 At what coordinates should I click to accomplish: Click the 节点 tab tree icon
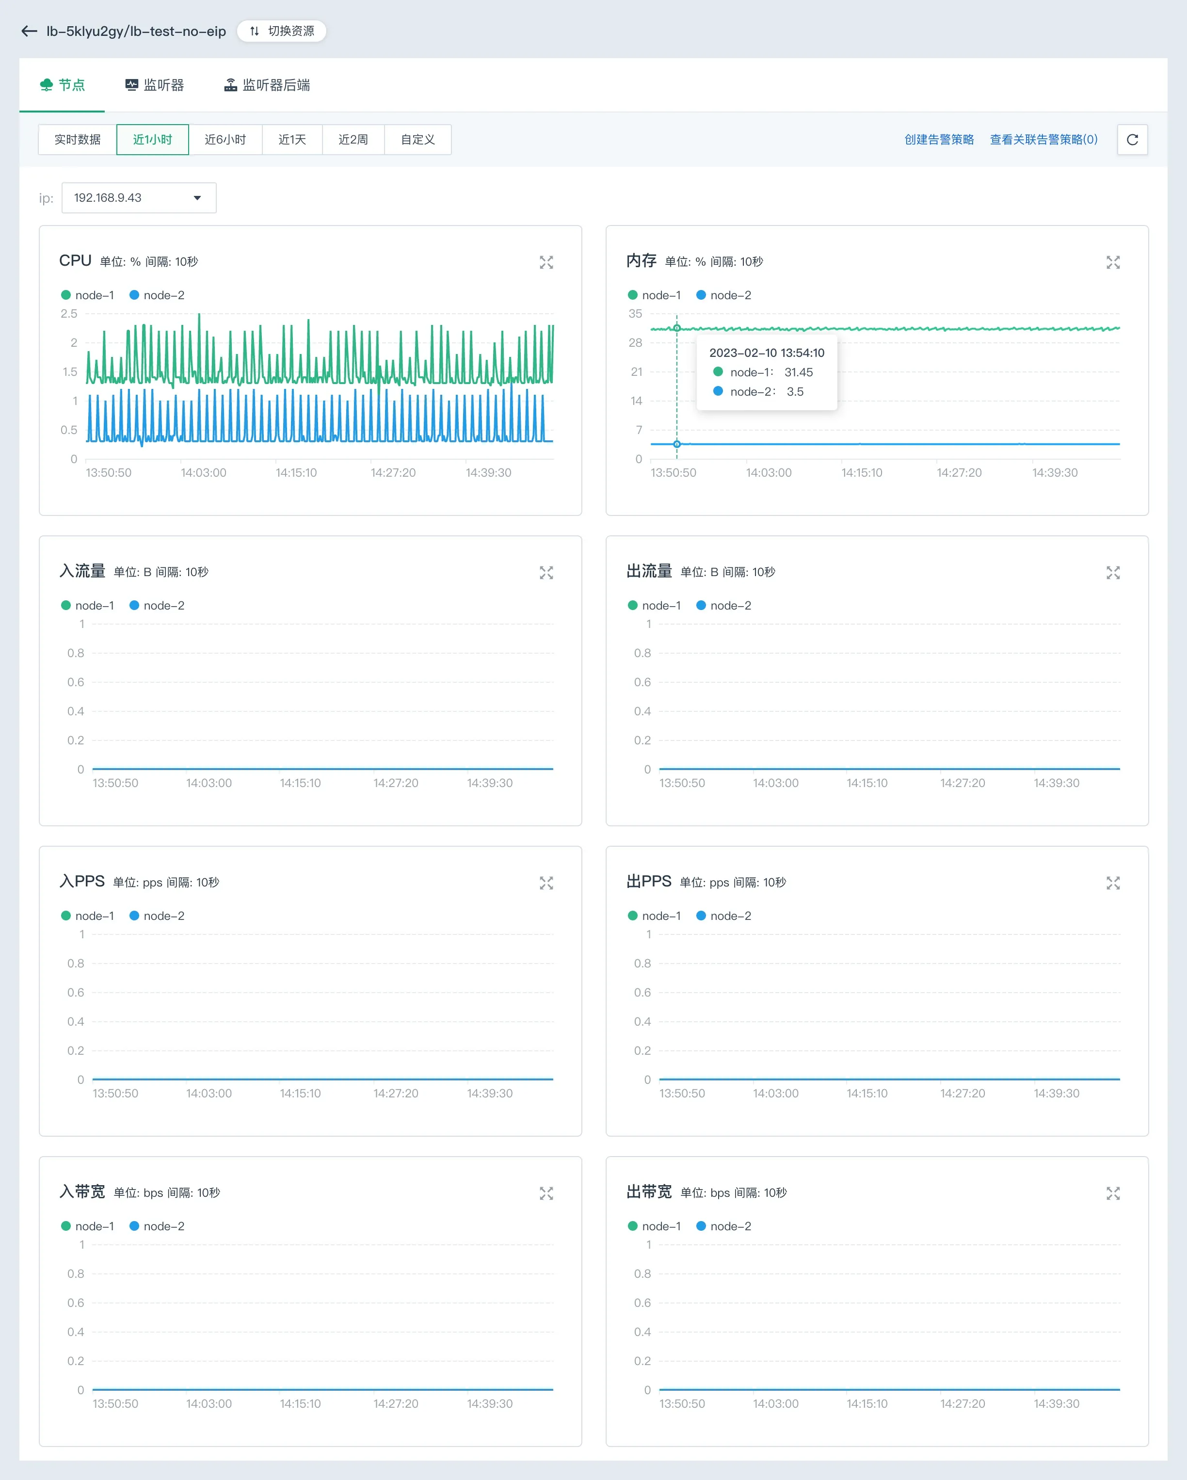point(47,84)
